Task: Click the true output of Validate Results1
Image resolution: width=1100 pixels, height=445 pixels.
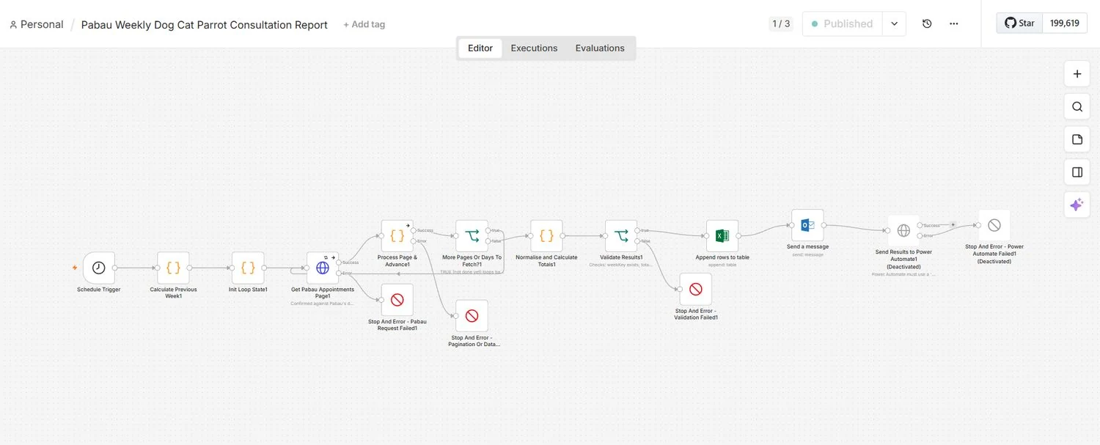Action: click(637, 230)
